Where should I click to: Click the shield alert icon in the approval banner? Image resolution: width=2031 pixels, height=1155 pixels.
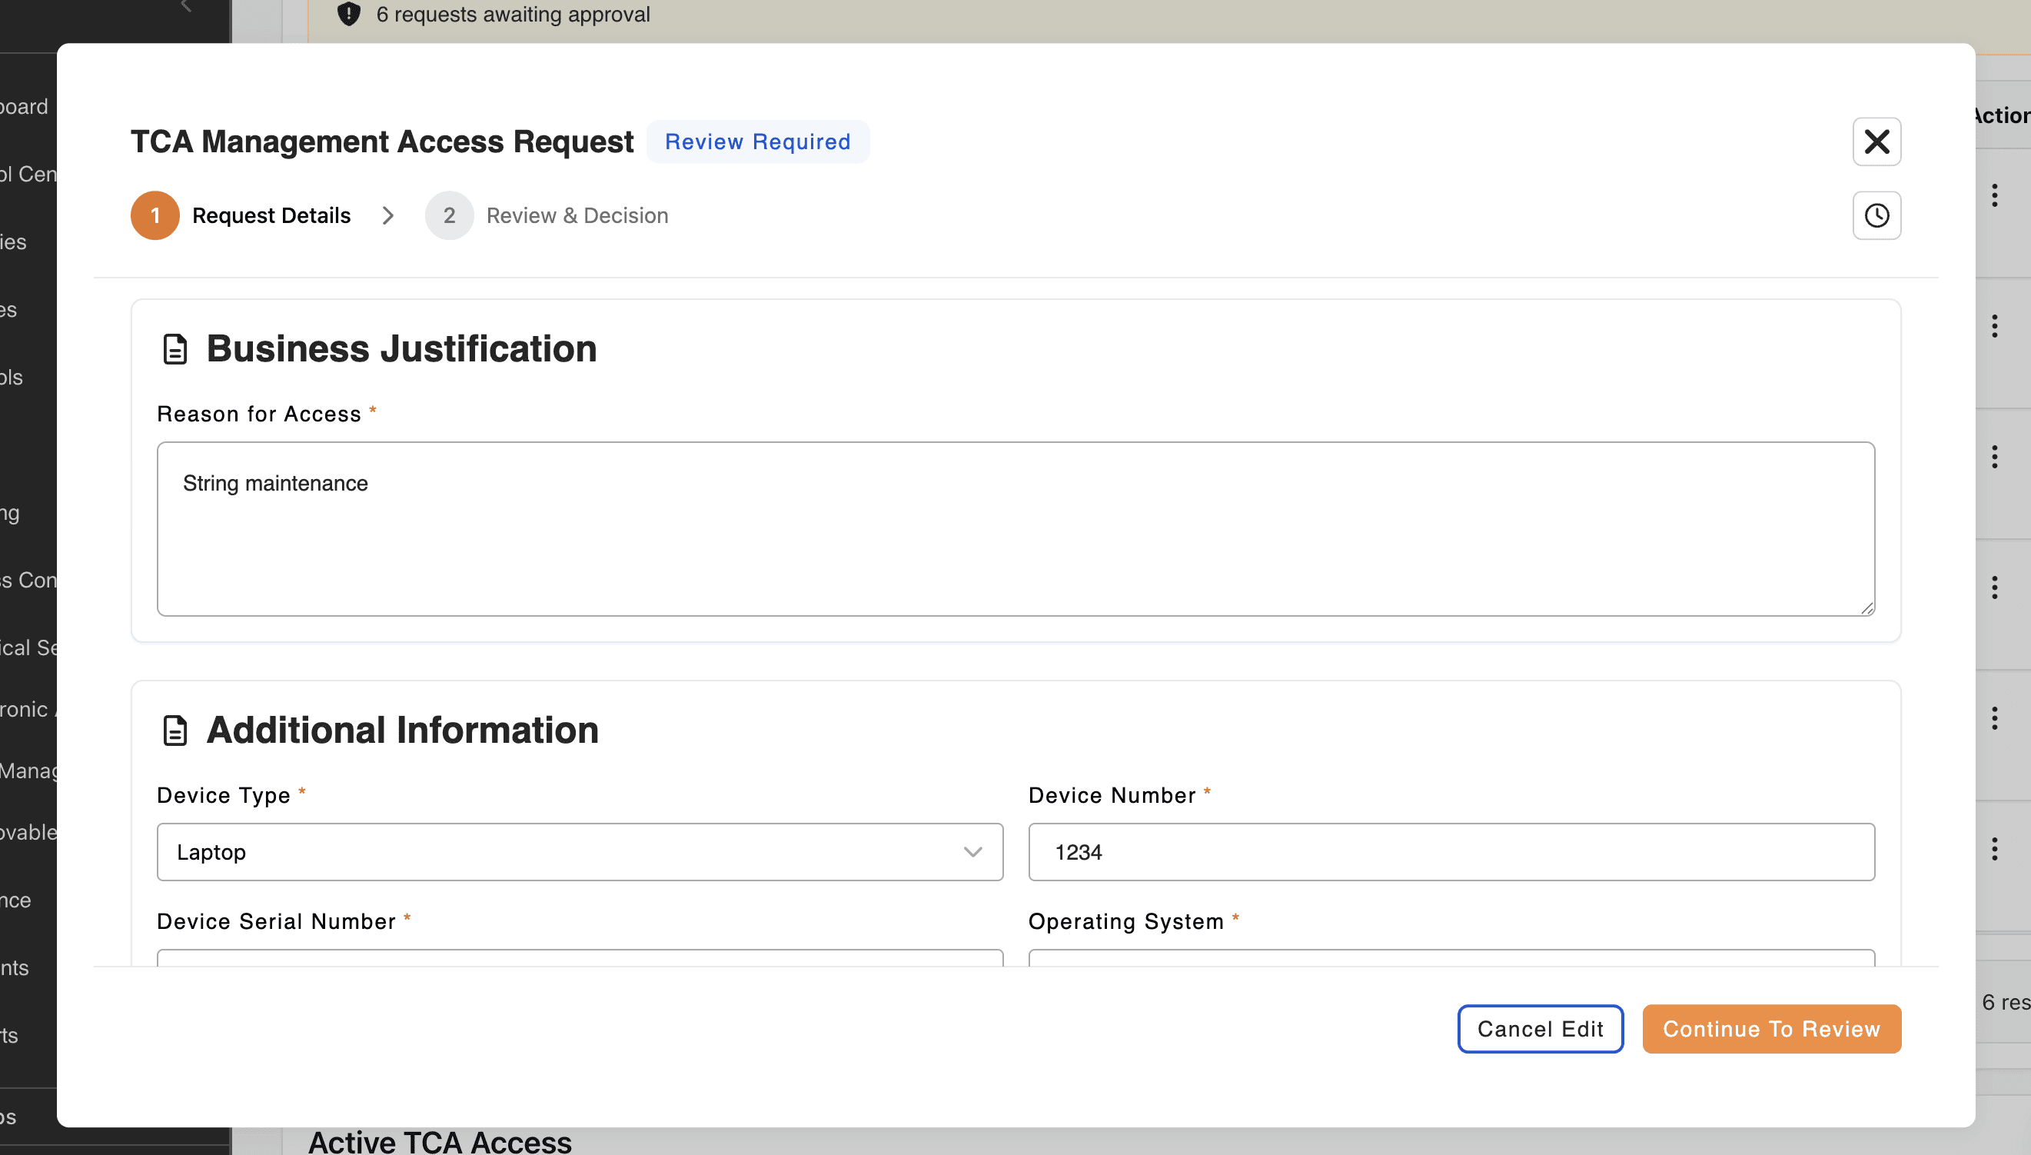[x=349, y=15]
